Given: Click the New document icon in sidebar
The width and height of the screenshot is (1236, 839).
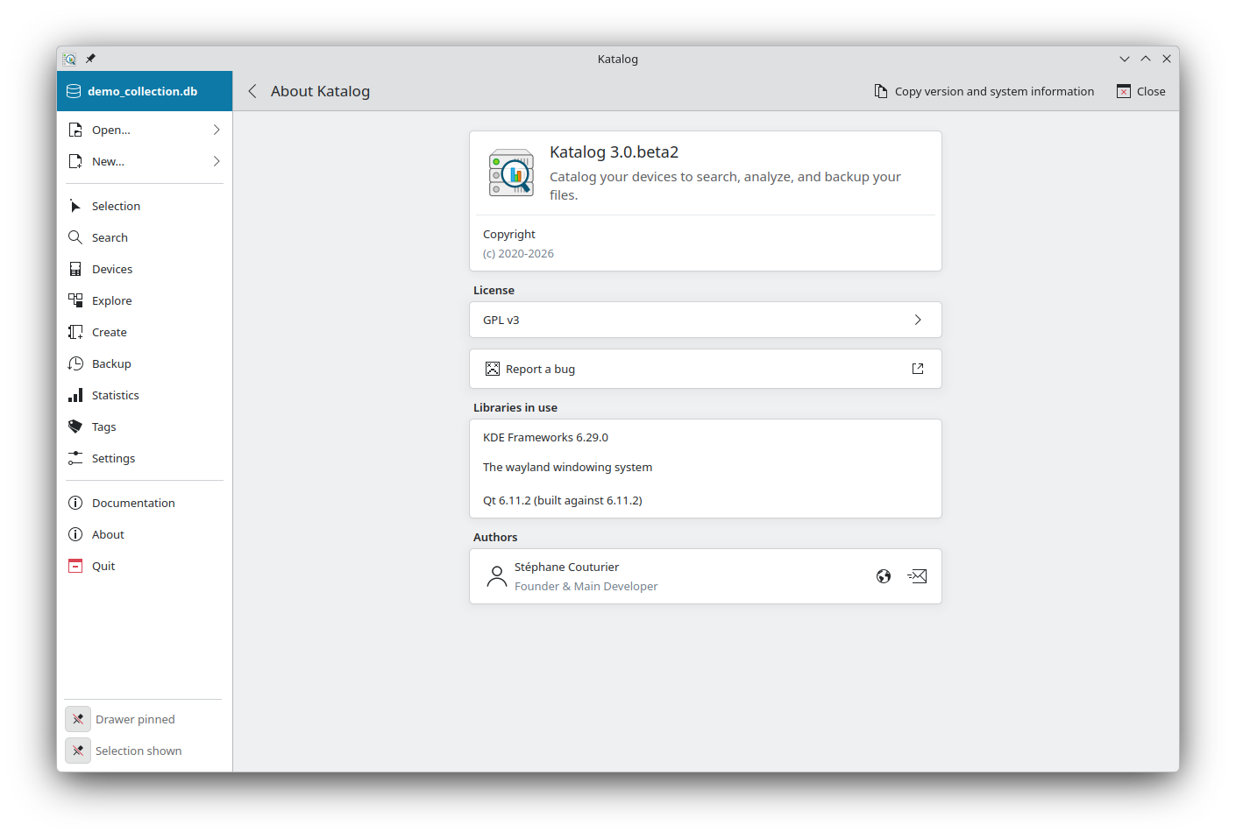Looking at the screenshot, I should 75,161.
